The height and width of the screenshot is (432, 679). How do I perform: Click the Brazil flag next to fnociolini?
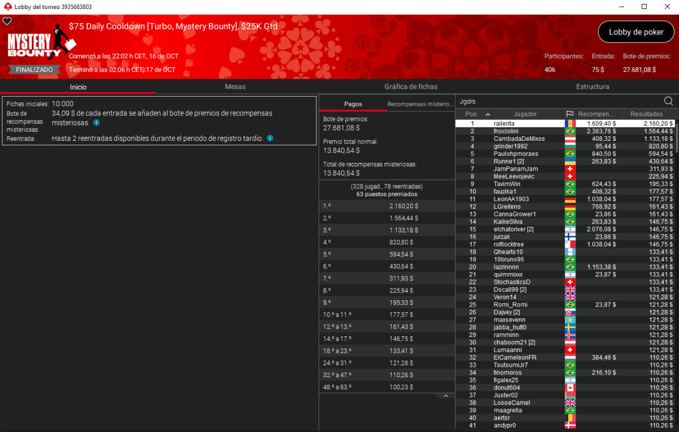[x=570, y=131]
